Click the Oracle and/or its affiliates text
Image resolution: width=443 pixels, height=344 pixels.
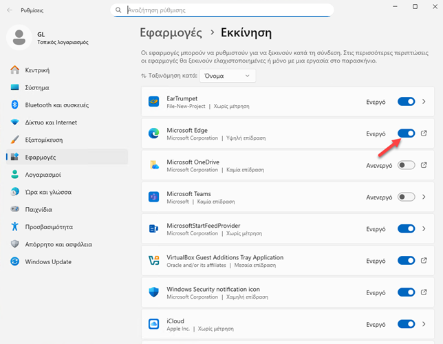click(196, 265)
